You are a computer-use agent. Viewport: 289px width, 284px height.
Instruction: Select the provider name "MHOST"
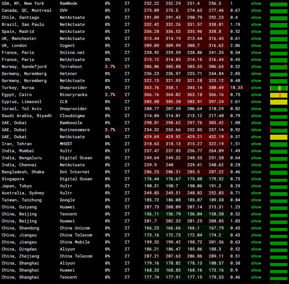[x=66, y=144]
